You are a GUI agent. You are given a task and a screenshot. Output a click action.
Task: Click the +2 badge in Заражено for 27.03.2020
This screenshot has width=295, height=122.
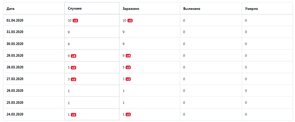pos(128,79)
